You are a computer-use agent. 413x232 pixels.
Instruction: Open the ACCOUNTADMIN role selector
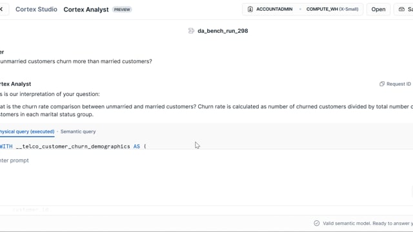(274, 9)
